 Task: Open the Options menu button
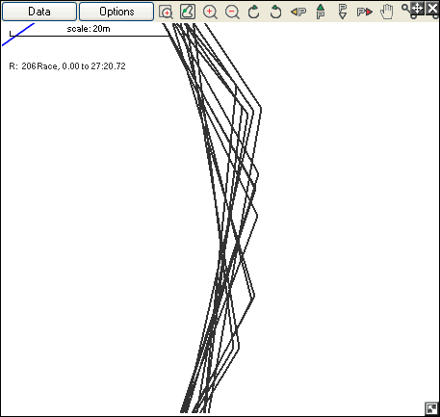pos(116,12)
